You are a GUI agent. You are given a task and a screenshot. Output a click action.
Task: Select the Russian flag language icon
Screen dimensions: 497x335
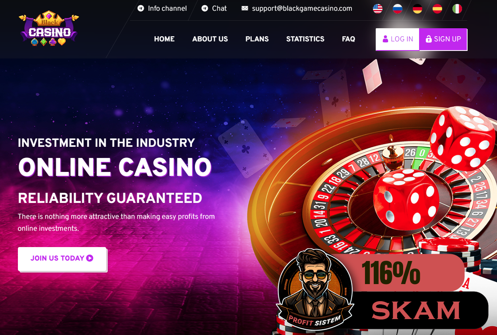coord(398,8)
